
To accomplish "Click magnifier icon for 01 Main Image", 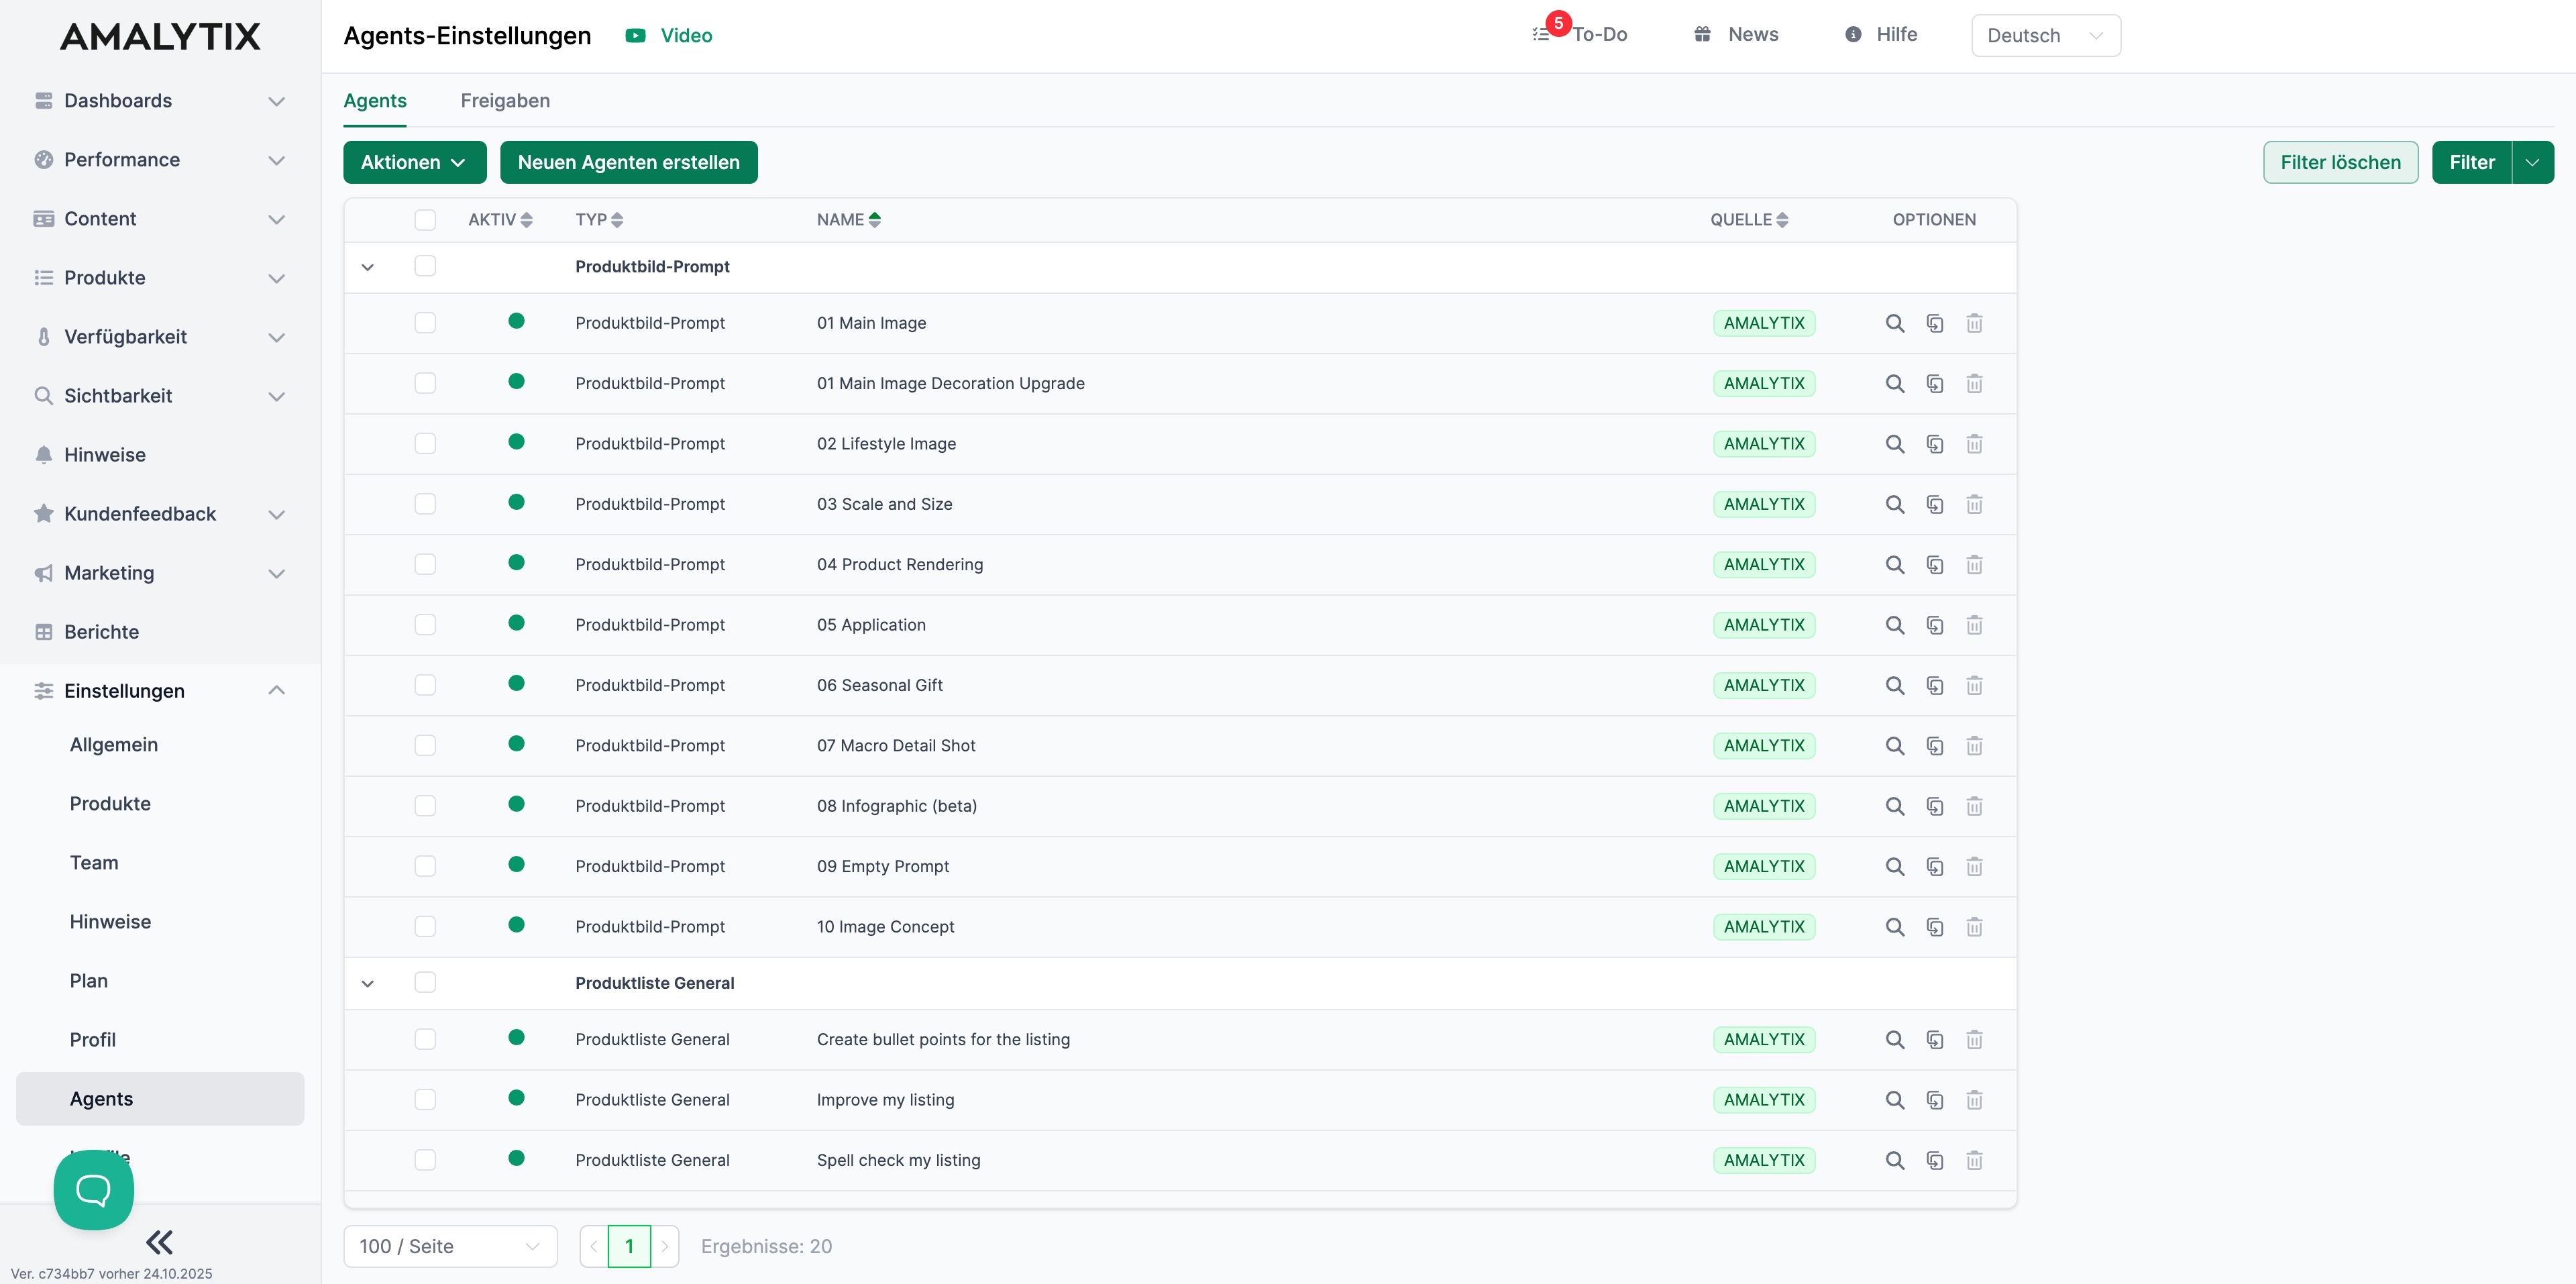I will pos(1894,323).
